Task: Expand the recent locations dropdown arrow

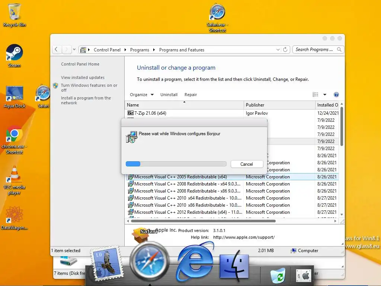Action: [x=74, y=50]
